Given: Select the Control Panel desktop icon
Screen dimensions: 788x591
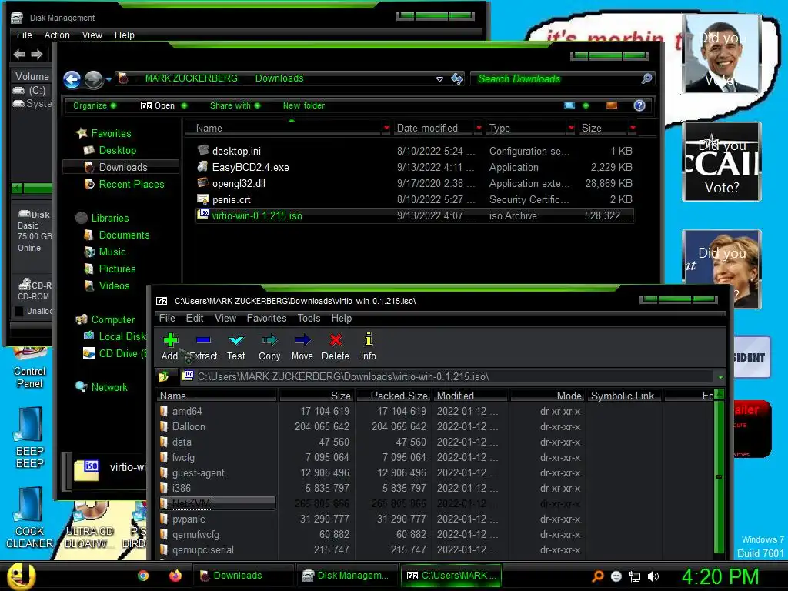Looking at the screenshot, I should pos(29,369).
